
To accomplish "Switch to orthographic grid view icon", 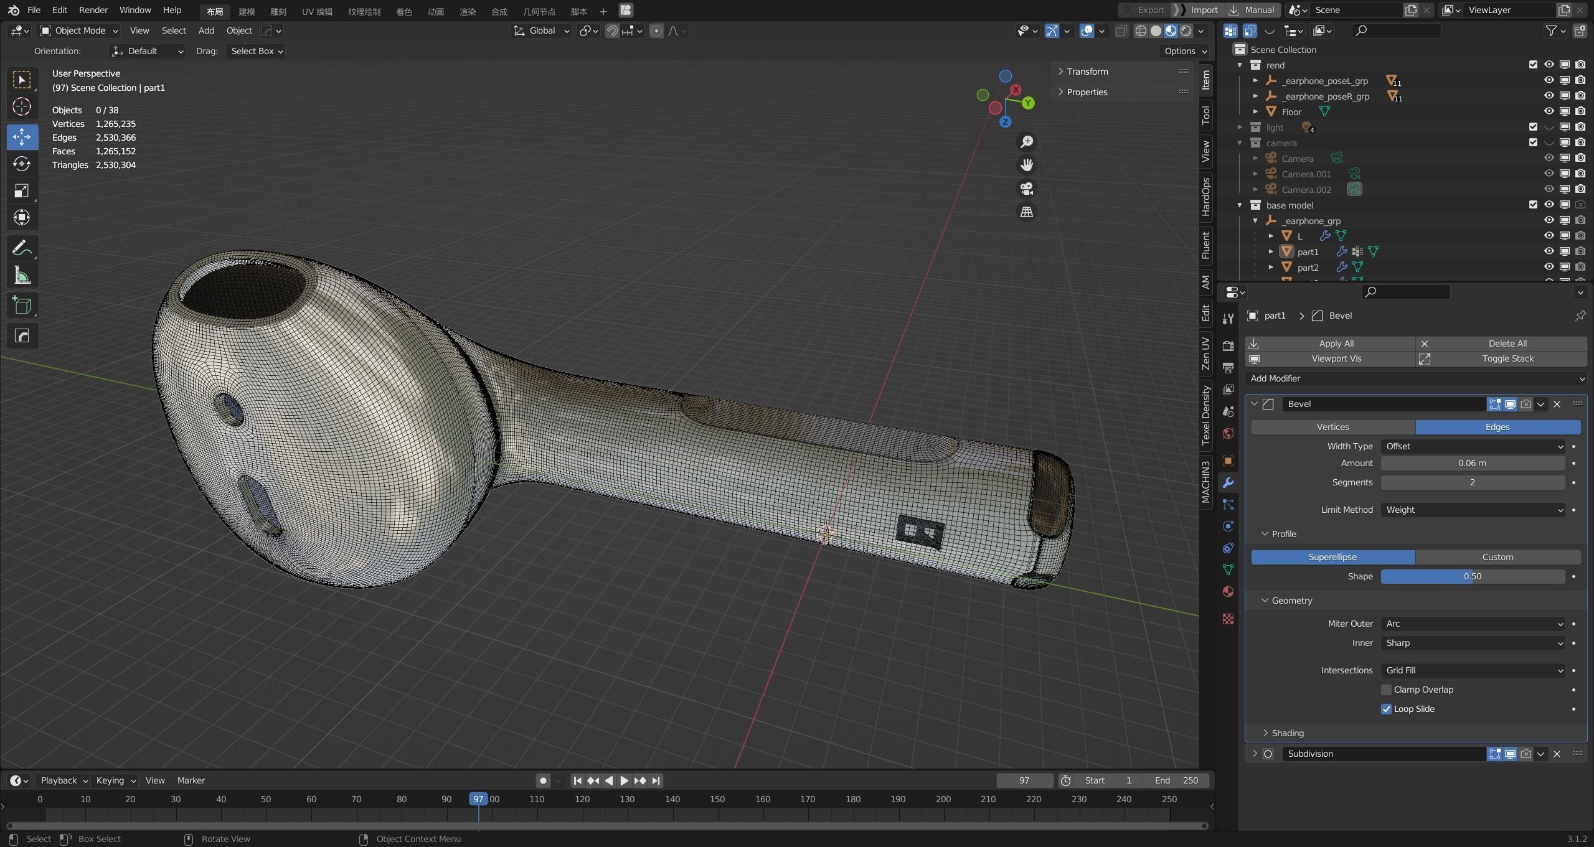I will click(1026, 212).
